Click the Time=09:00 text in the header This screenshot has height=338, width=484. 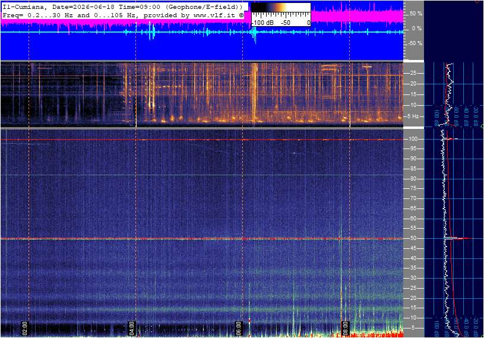coord(140,7)
